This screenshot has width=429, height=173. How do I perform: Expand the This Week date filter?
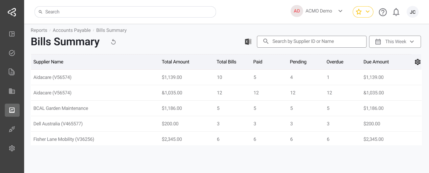[395, 41]
